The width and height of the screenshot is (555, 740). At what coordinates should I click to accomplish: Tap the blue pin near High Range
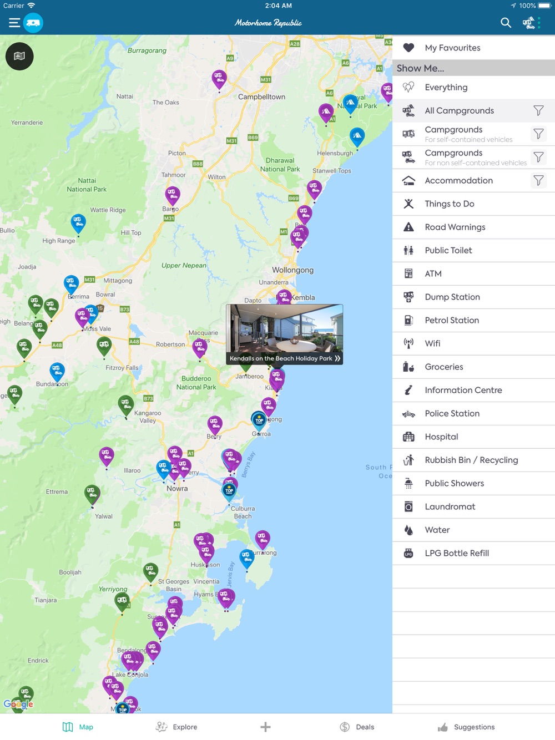point(78,223)
